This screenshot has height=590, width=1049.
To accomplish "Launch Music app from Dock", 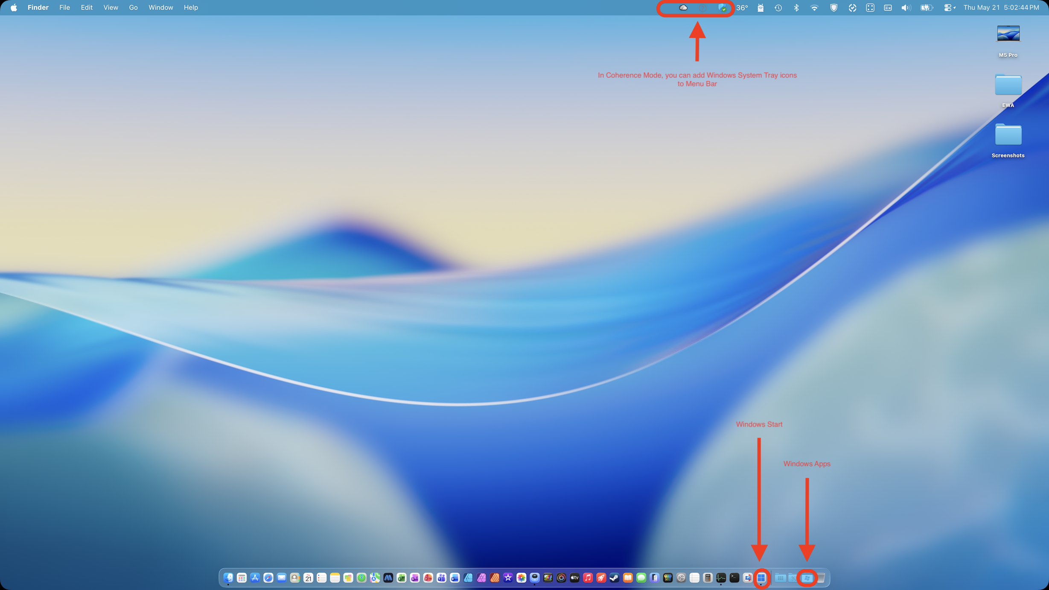I will pyautogui.click(x=588, y=578).
